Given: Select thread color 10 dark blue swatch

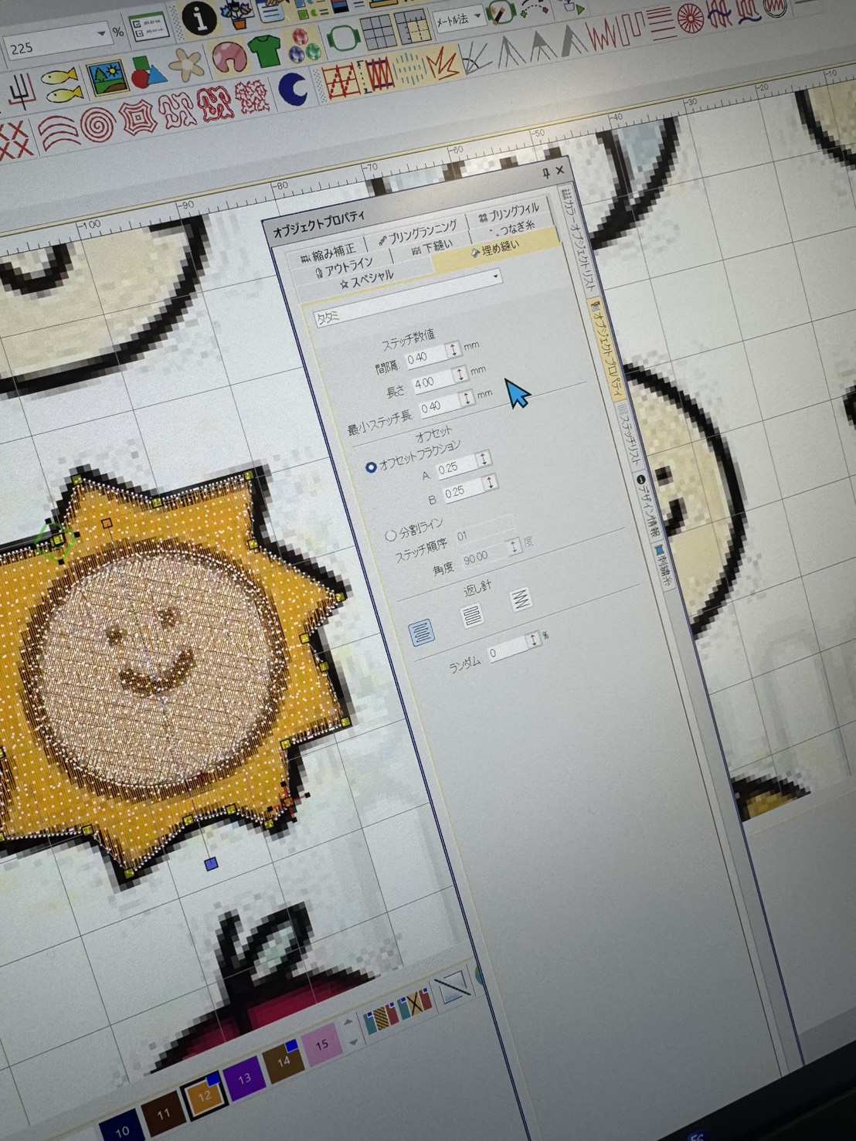Looking at the screenshot, I should 121,1126.
